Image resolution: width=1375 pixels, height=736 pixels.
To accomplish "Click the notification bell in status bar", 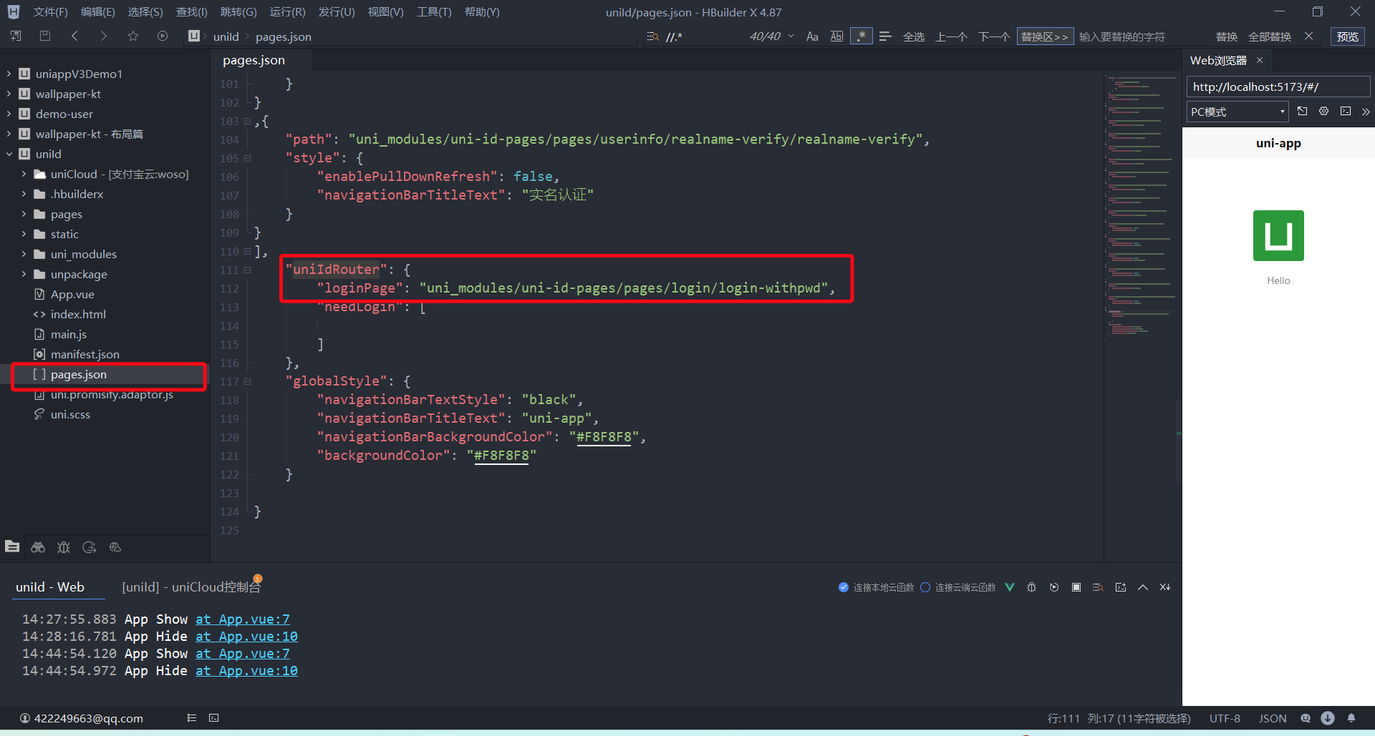I will (x=1351, y=718).
